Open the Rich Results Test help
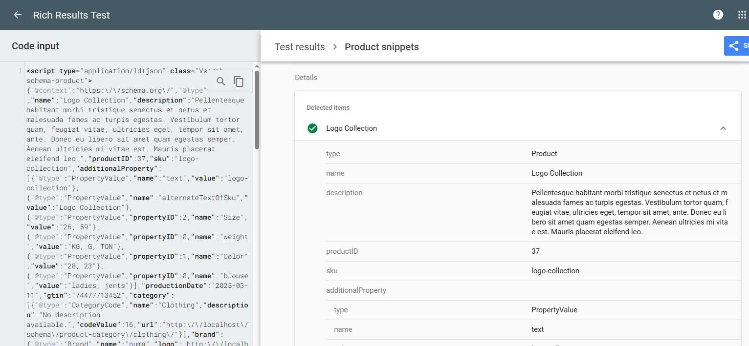The image size is (749, 346). (x=718, y=15)
